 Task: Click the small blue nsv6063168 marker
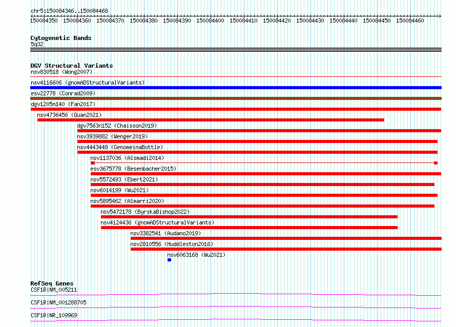(x=169, y=260)
